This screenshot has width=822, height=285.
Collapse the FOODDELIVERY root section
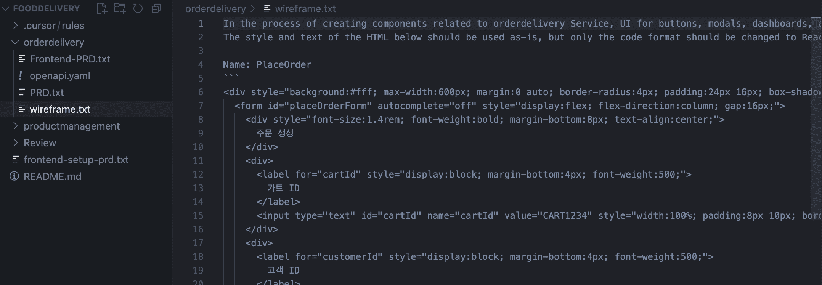coord(5,8)
